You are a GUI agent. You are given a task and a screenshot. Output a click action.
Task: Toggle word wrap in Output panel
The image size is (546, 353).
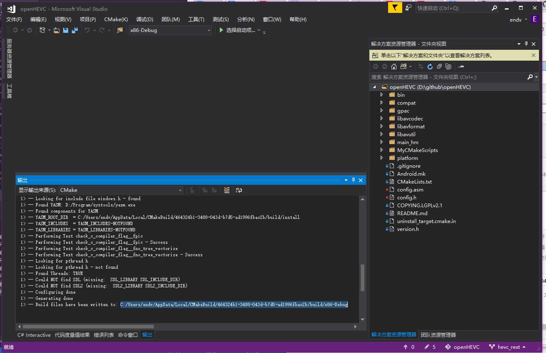(239, 190)
